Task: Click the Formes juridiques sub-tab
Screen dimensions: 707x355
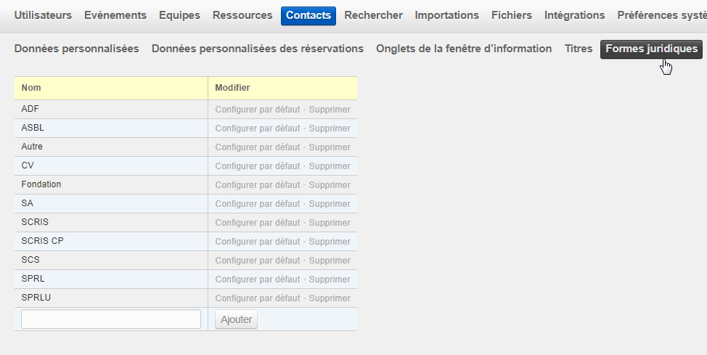Action: click(651, 49)
